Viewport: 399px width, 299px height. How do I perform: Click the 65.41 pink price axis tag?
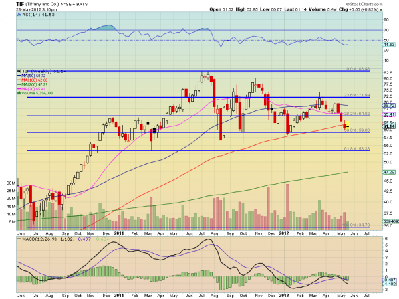(x=389, y=115)
